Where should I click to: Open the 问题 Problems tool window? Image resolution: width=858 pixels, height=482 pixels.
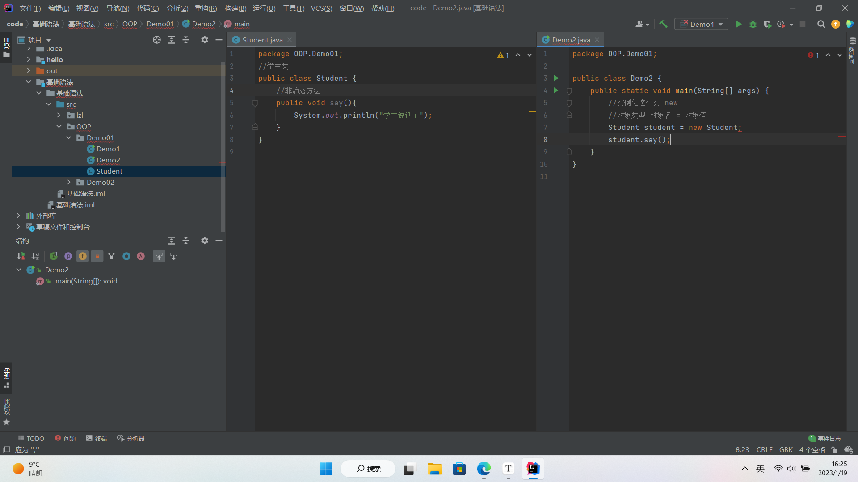coord(65,438)
